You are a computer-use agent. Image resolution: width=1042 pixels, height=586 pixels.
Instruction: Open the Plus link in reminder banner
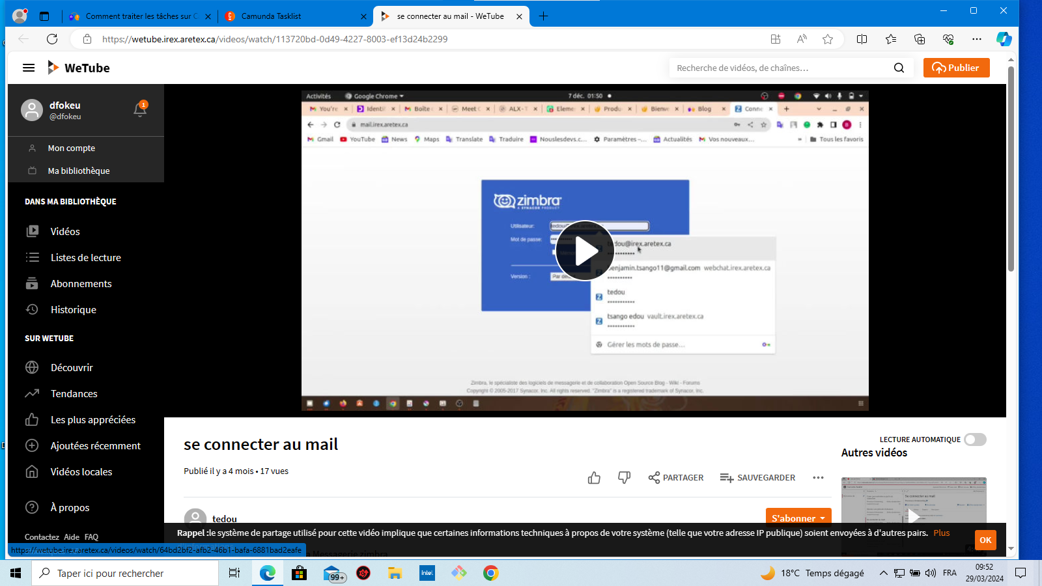point(942,533)
